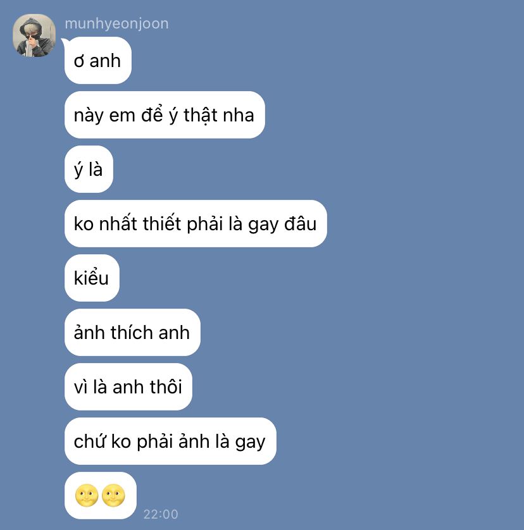The width and height of the screenshot is (524, 530).
Task: Select message "ko nhất thiết phải là gay đâu"
Action: tap(196, 223)
